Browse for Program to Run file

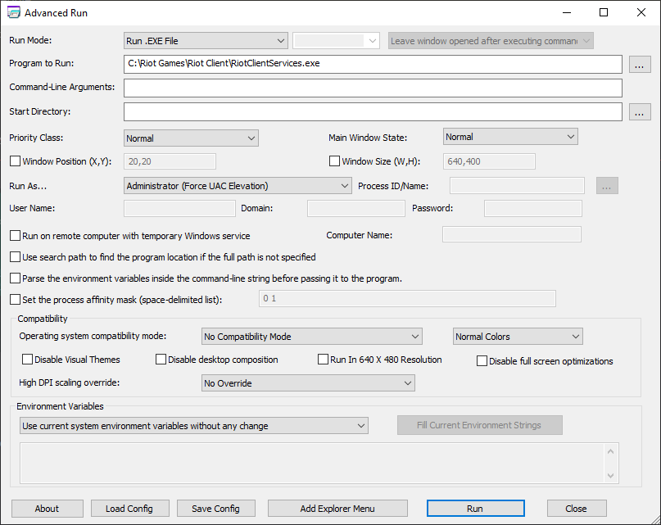[x=640, y=64]
